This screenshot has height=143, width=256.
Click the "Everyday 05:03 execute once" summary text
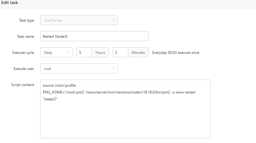pos(176,53)
